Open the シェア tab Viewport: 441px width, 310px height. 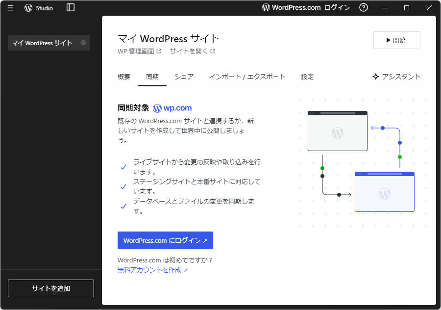click(x=184, y=77)
